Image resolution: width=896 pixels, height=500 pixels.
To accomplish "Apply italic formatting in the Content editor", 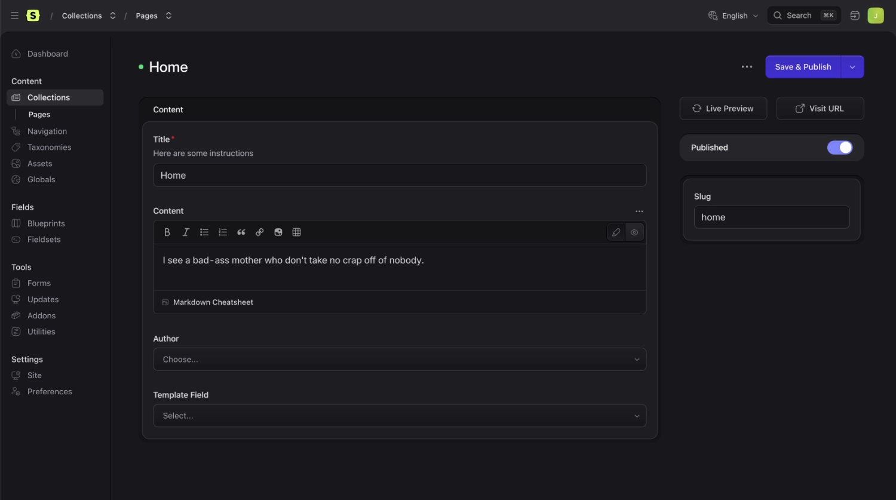I will coord(186,232).
